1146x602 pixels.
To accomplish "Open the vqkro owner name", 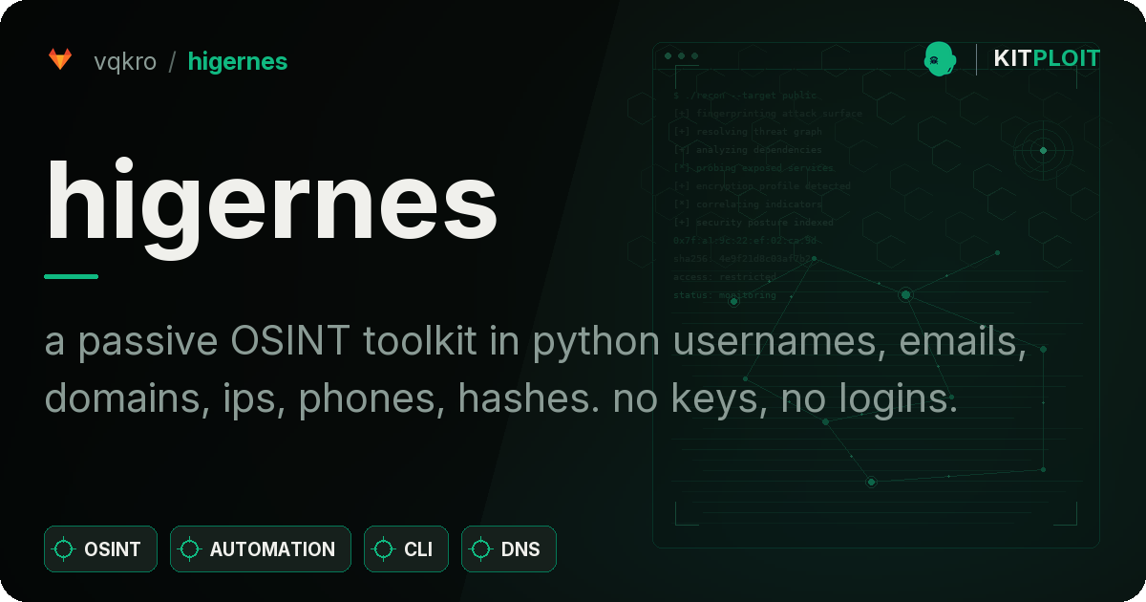I will pos(125,62).
